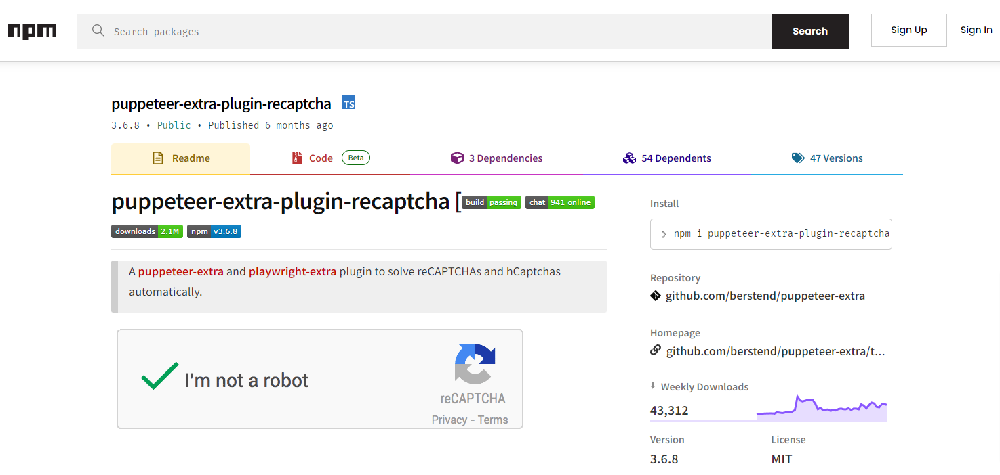Click the install command prompt chevron
The image size is (1000, 475).
(x=664, y=234)
